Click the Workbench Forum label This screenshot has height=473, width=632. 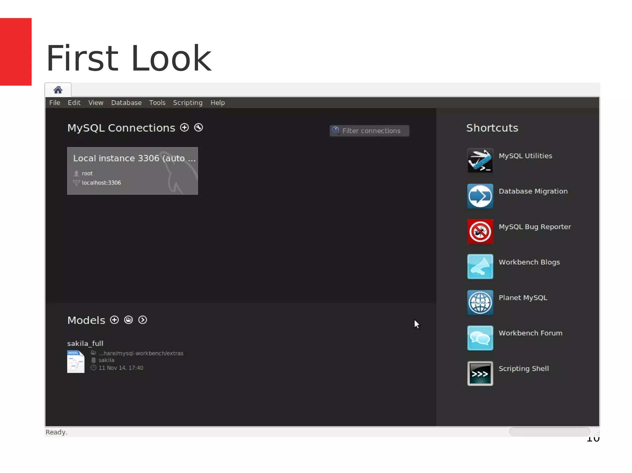tap(530, 333)
